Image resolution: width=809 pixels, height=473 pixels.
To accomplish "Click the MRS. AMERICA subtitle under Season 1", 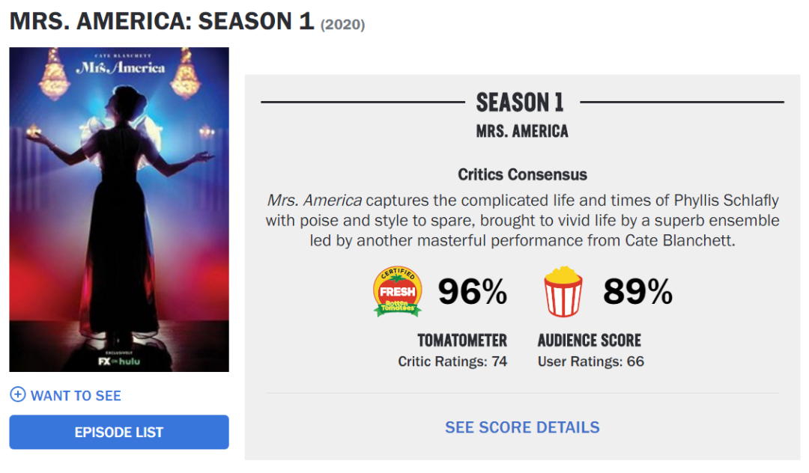I will point(522,132).
